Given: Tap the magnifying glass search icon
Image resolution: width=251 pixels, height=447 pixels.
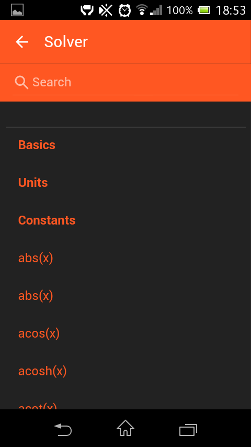Looking at the screenshot, I should (x=21, y=82).
